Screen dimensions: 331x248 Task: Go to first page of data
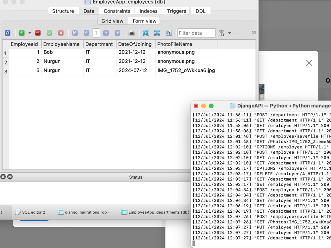pos(75,33)
